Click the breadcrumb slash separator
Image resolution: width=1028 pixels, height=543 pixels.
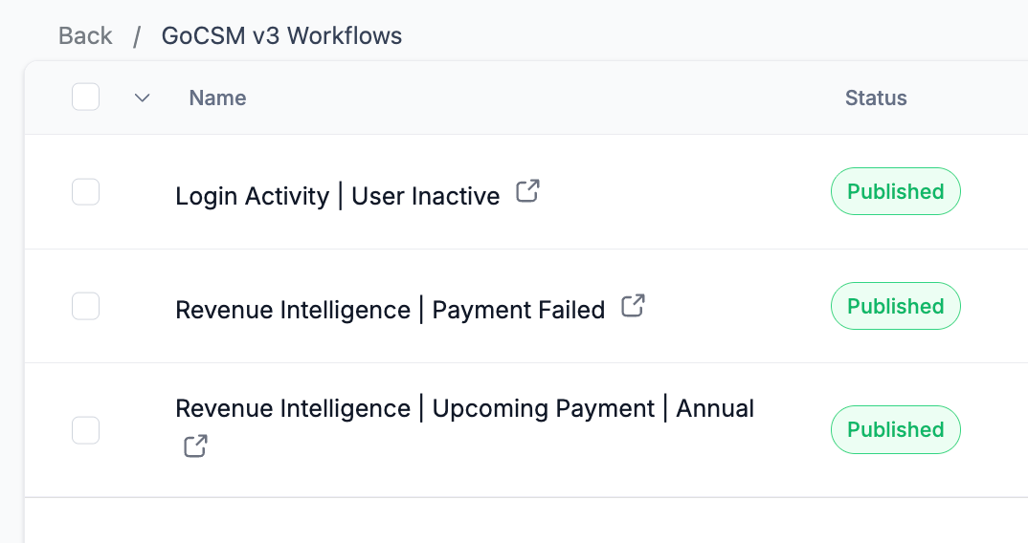[x=137, y=36]
